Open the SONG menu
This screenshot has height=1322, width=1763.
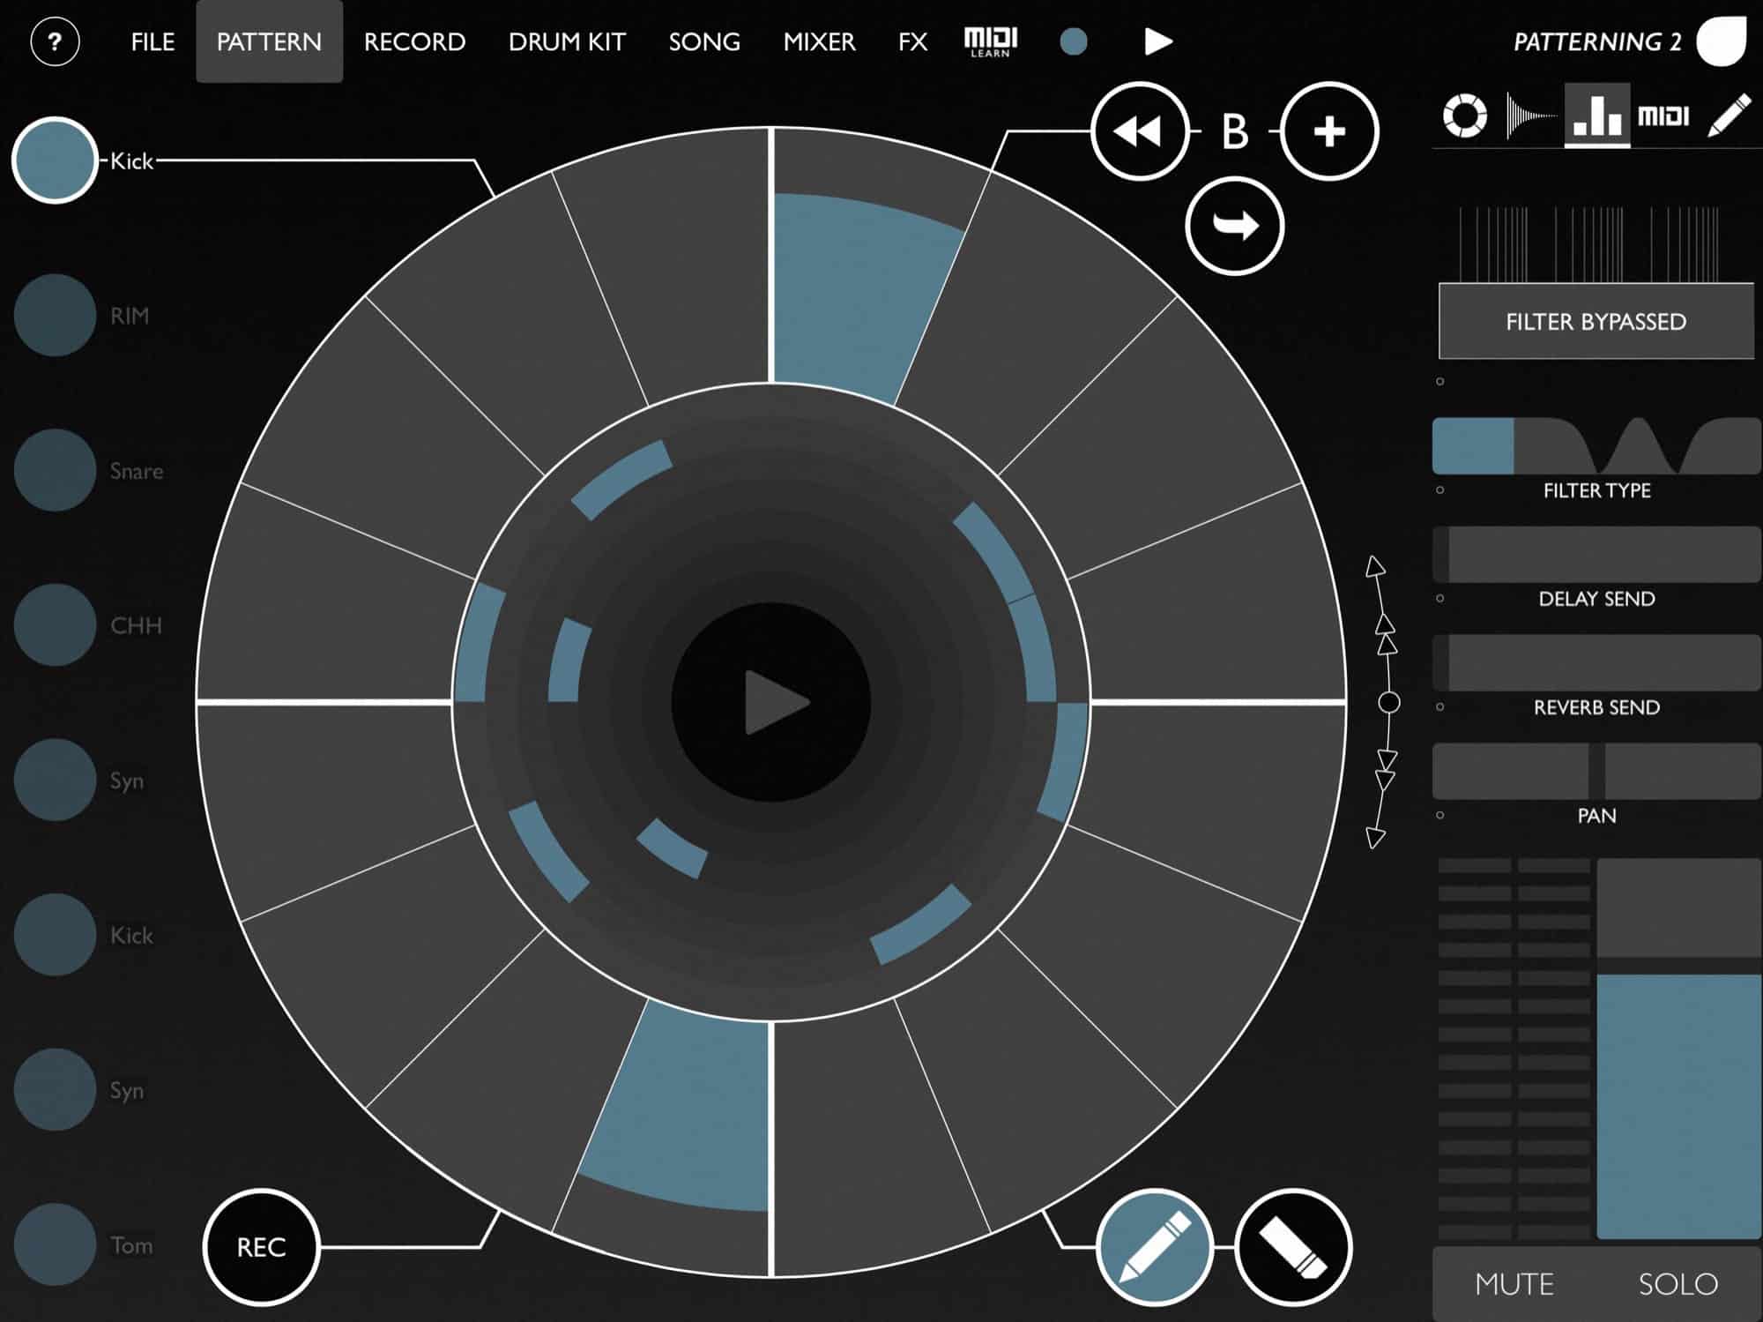pyautogui.click(x=703, y=41)
